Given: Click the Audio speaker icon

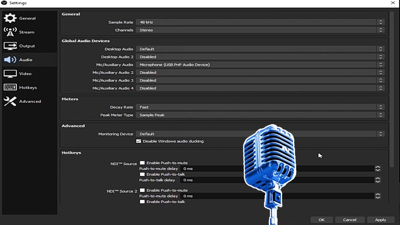Looking at the screenshot, I should click(10, 60).
